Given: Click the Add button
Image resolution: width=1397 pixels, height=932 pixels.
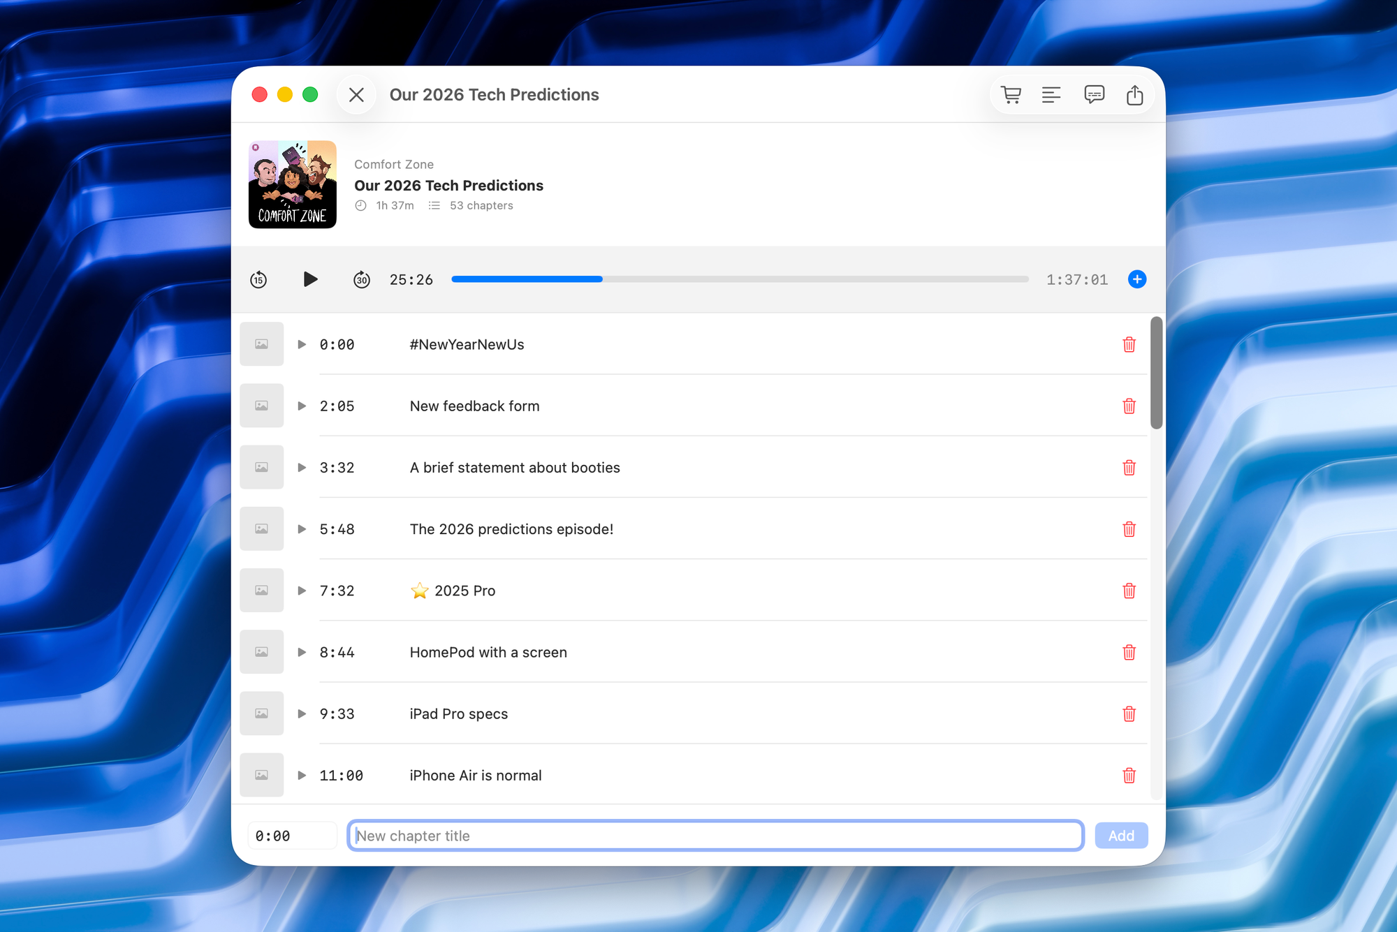Looking at the screenshot, I should [1120, 836].
